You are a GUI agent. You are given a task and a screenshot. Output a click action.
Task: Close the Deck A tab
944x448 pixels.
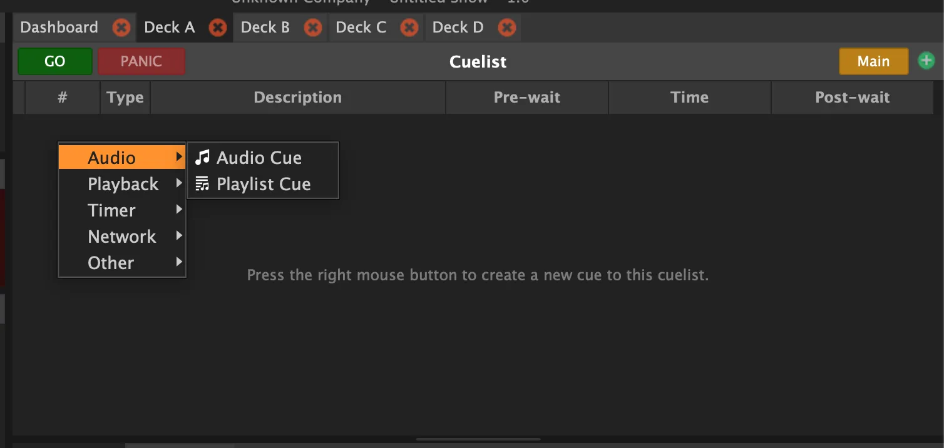(x=218, y=28)
